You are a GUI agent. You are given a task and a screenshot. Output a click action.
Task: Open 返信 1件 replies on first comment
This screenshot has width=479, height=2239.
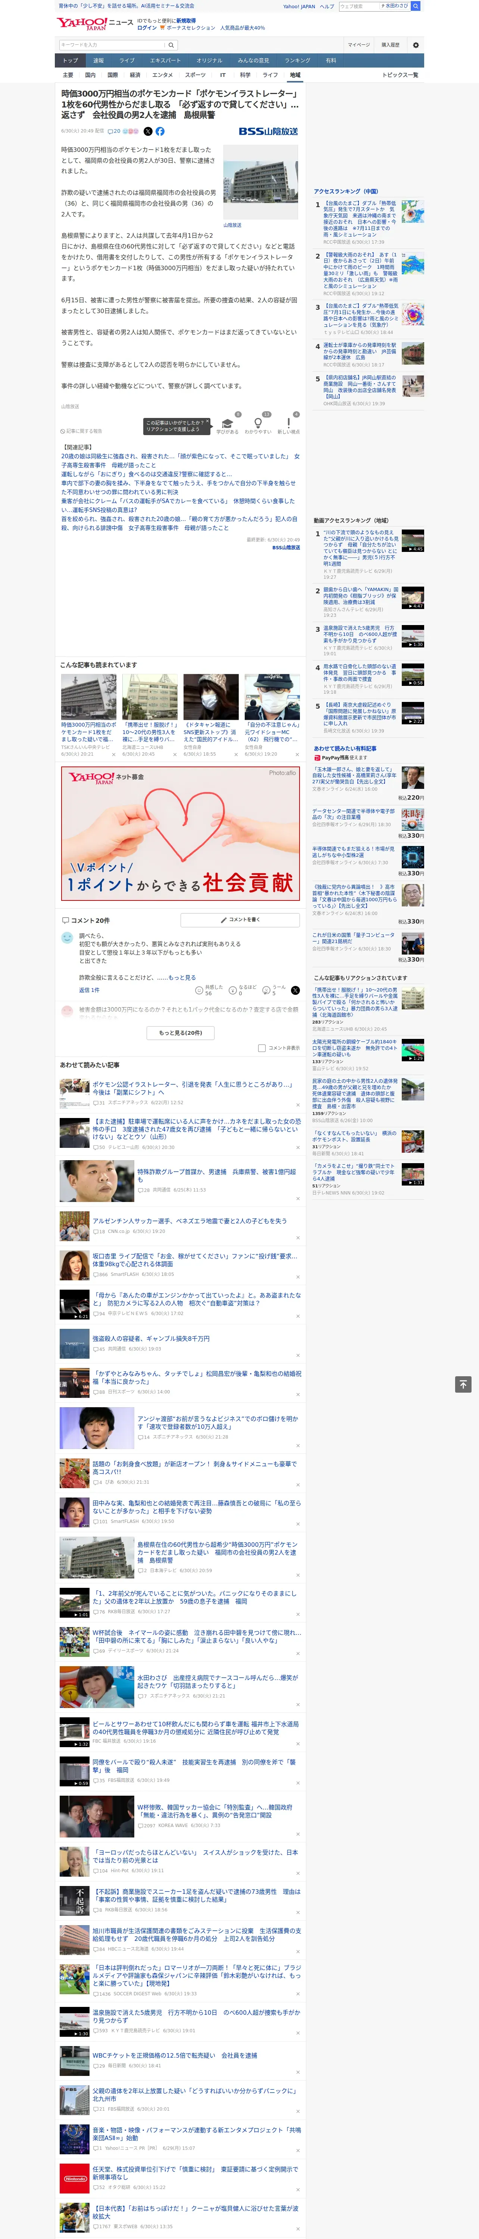pos(90,990)
